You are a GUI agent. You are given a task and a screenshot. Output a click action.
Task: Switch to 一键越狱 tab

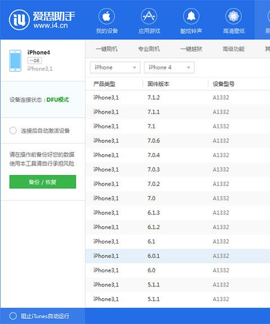click(x=191, y=49)
